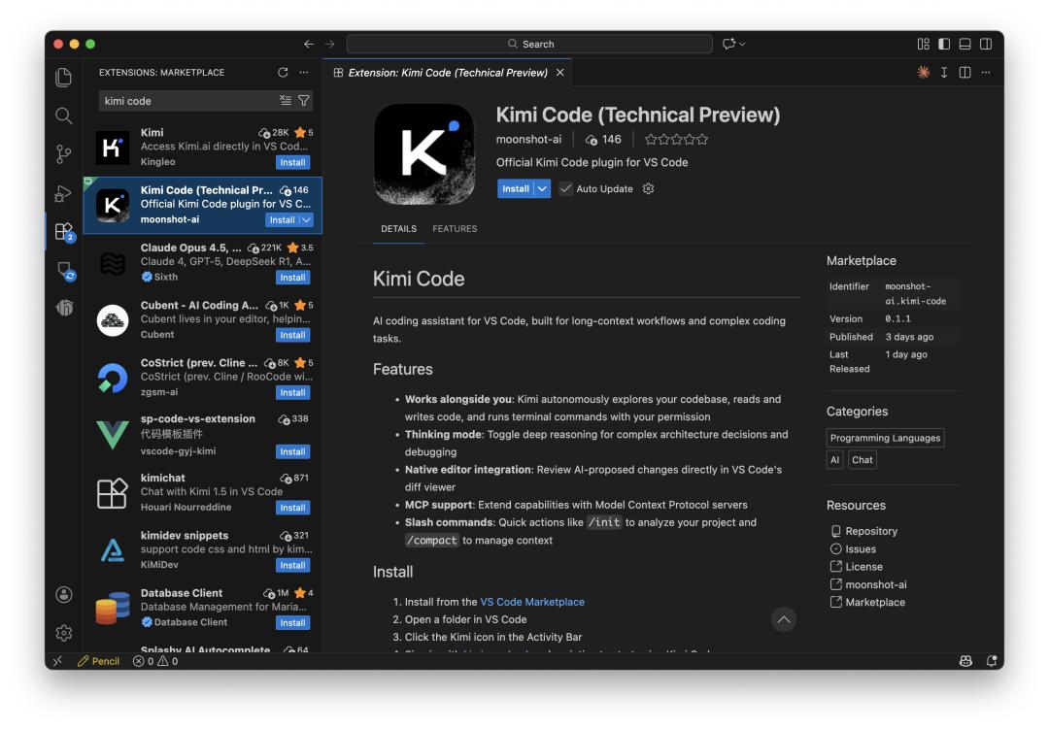Screen dimensions: 1049x729
Task: Click extension settings gear beside Auto Update
Action: coord(649,189)
